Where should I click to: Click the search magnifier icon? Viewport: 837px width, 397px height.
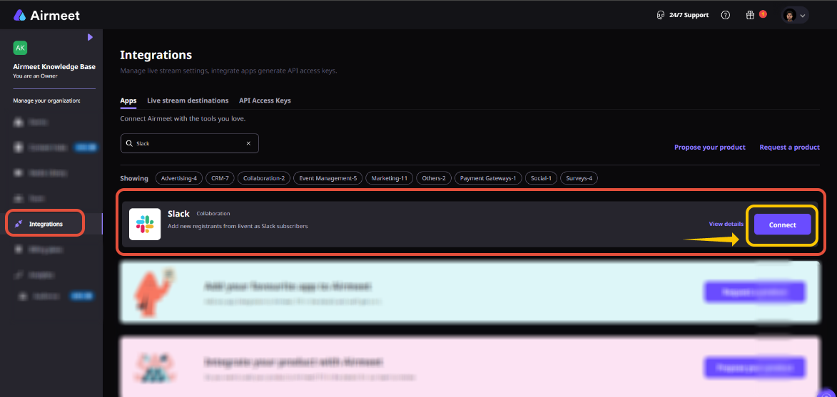129,143
